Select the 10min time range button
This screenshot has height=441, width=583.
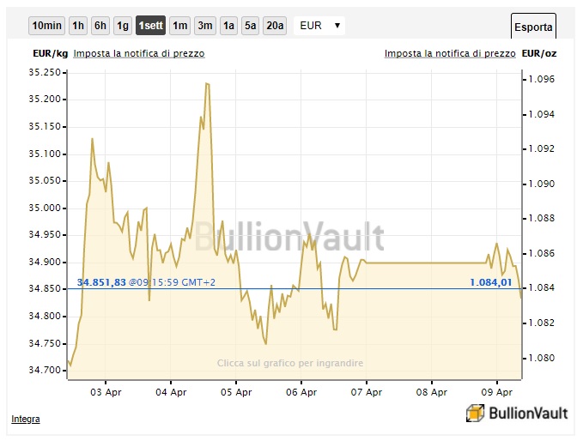click(x=47, y=26)
